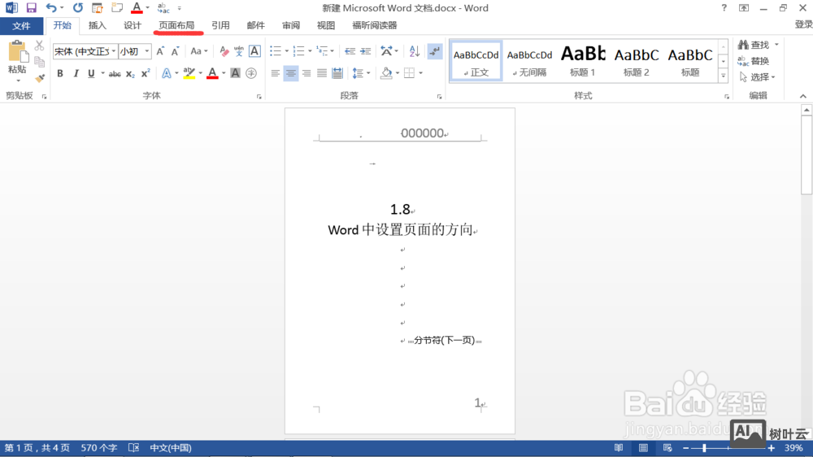Toggle italic formatting
Viewport: 813px width, 457px height.
tap(76, 73)
